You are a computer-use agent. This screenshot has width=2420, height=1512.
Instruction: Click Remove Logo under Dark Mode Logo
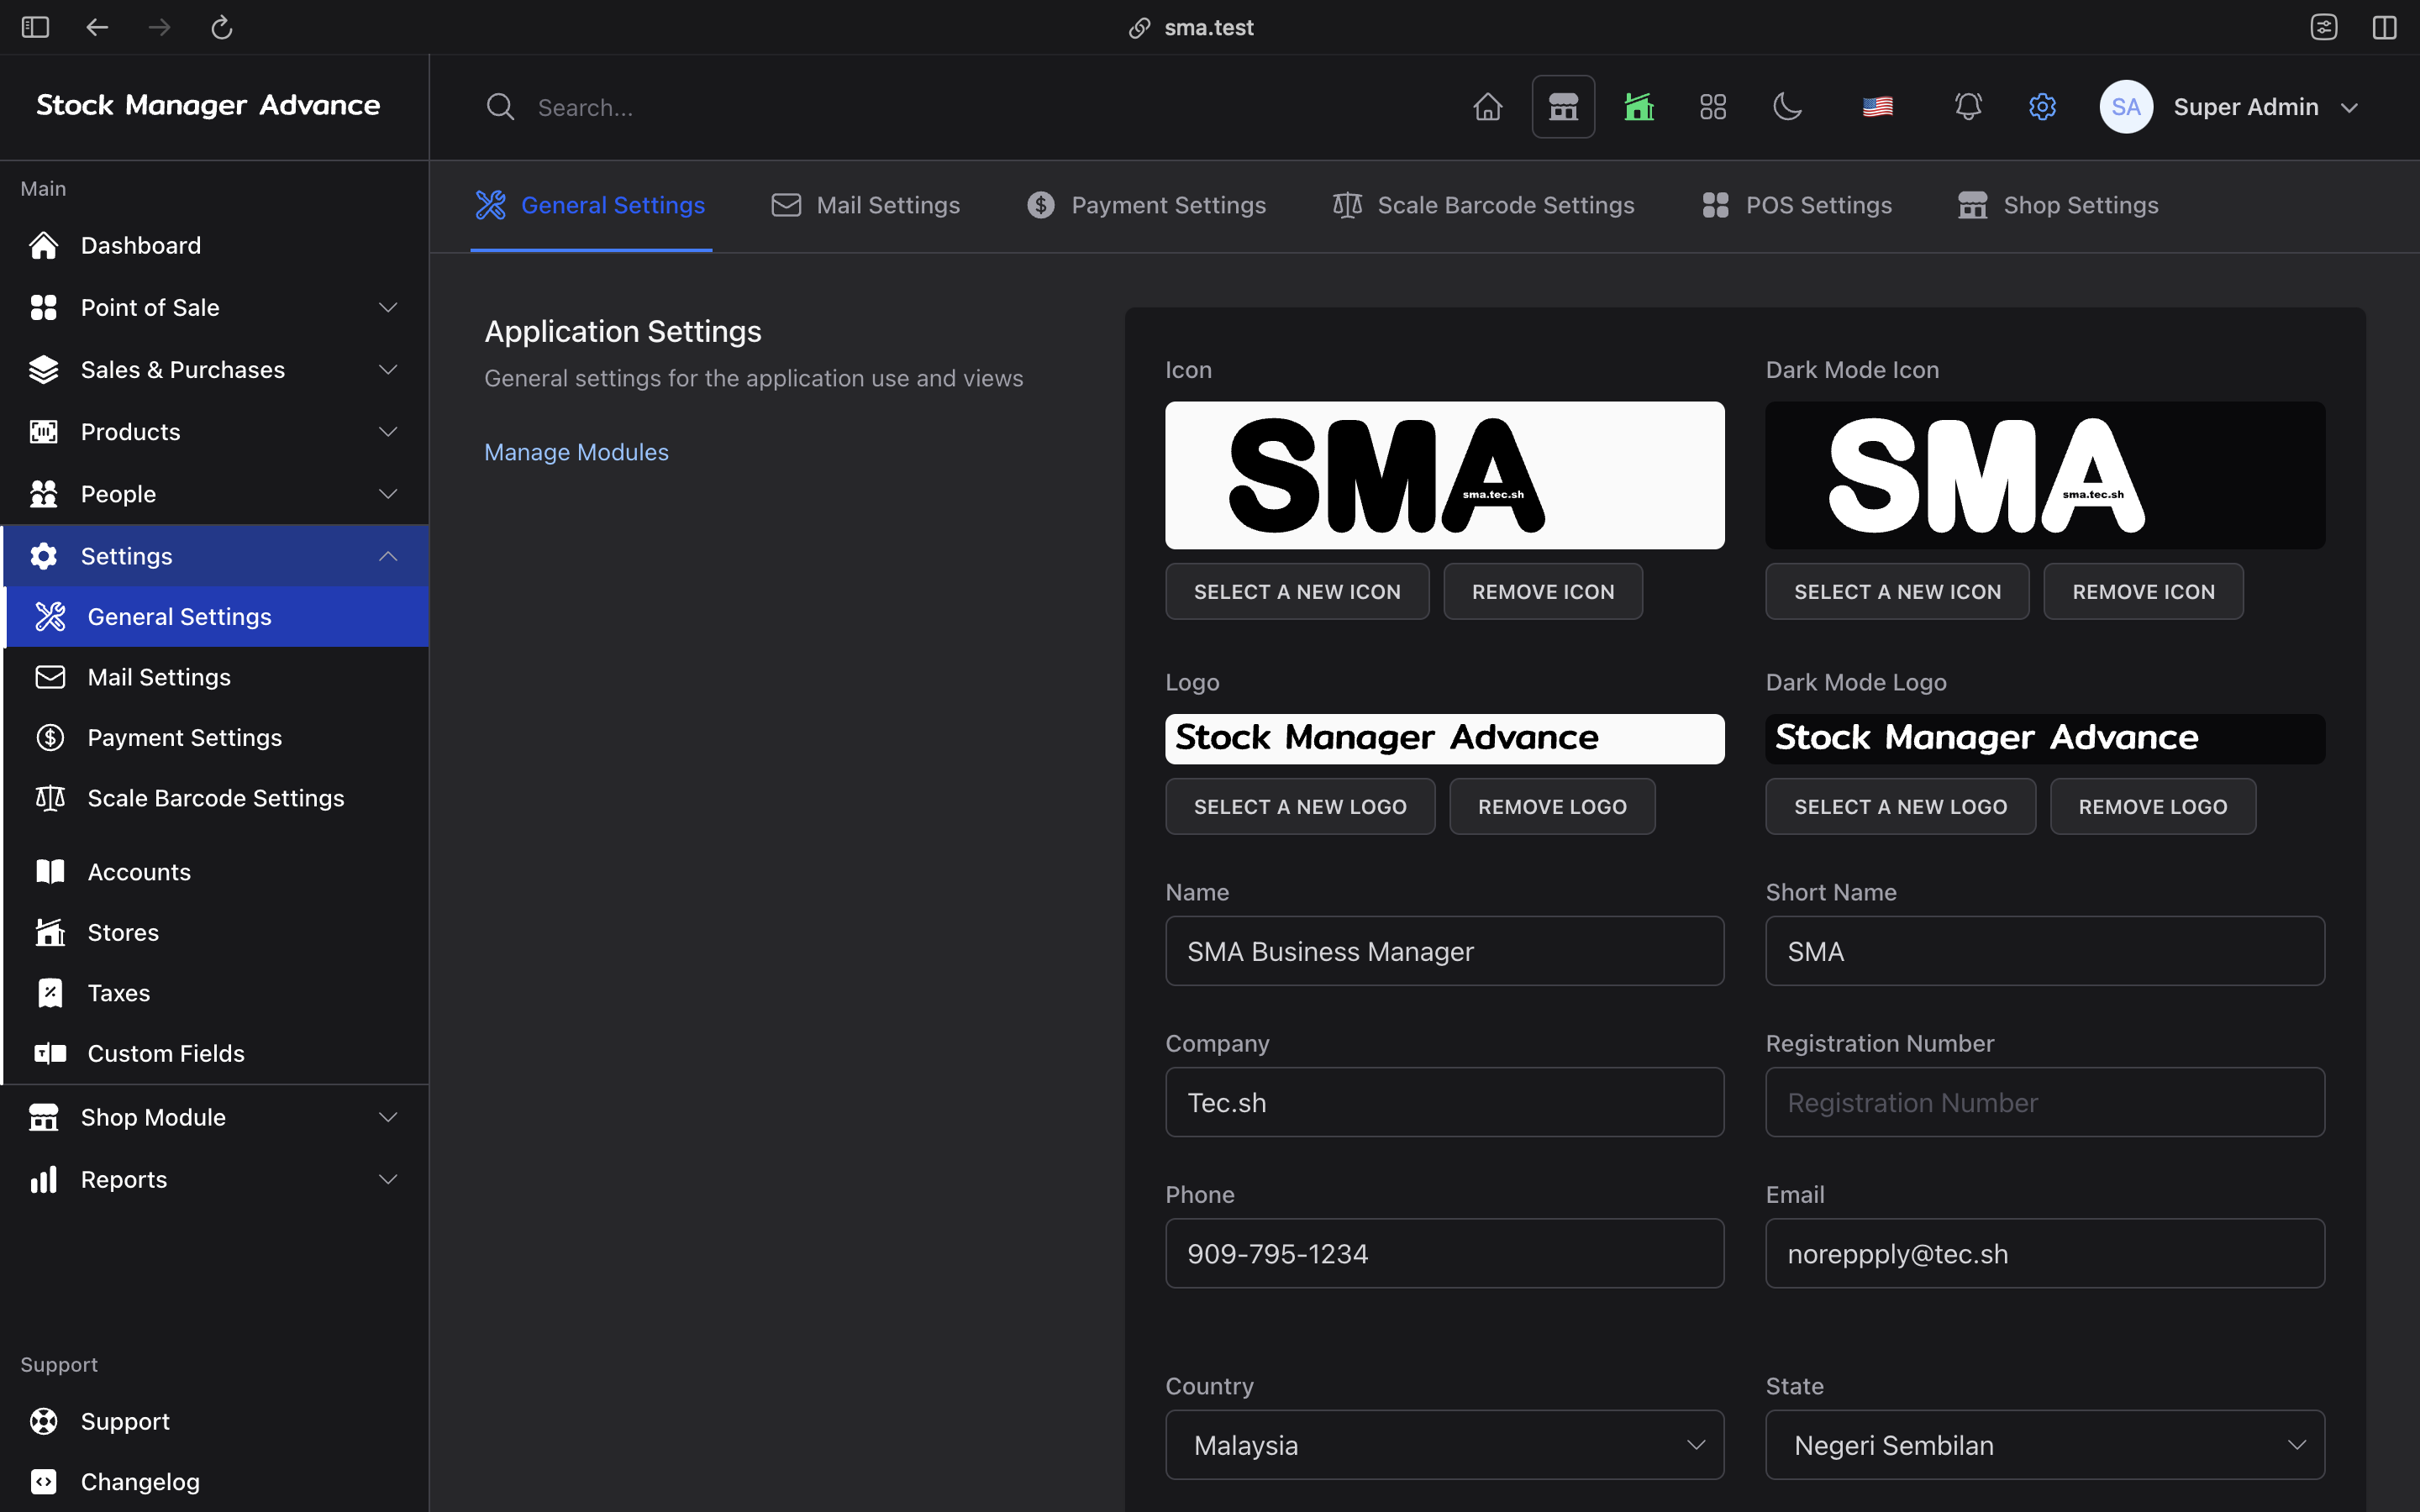point(2153,806)
